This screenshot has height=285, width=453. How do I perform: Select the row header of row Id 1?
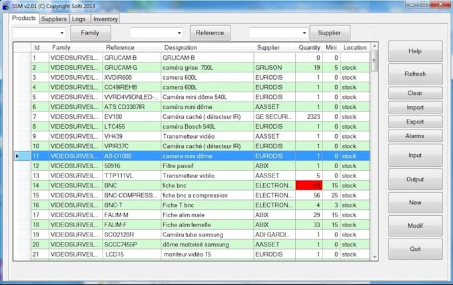[x=22, y=58]
